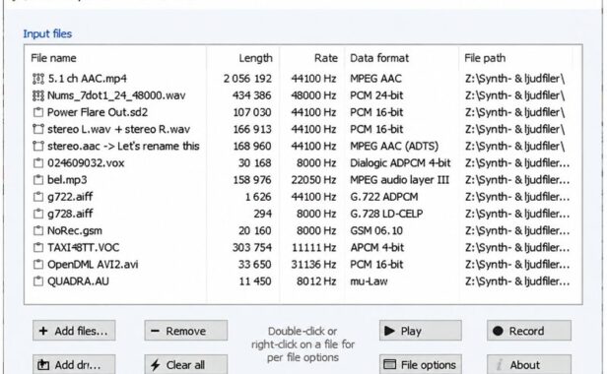Click the APCM 4-bit format cell
This screenshot has height=374, width=607.
point(376,247)
